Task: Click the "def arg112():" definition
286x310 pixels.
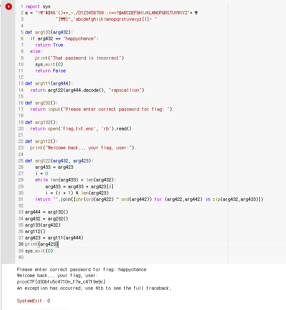Action: [x=41, y=141]
